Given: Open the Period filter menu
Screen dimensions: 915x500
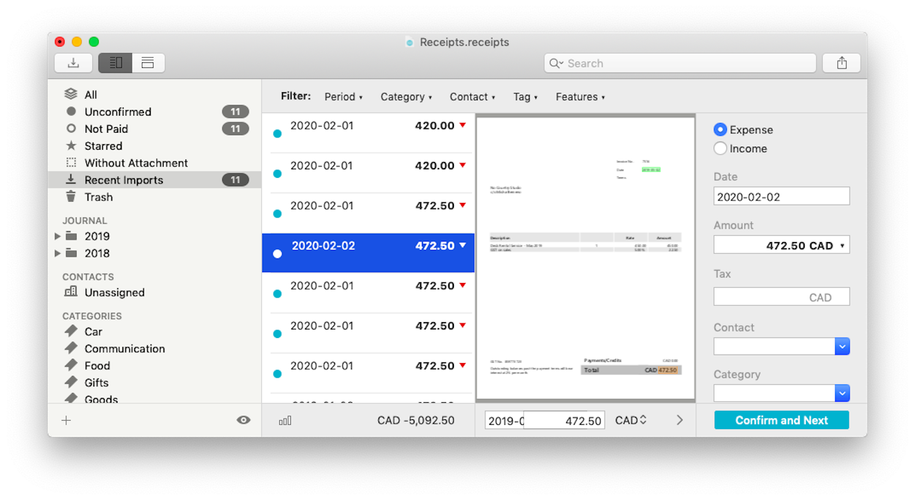Looking at the screenshot, I should pos(343,97).
